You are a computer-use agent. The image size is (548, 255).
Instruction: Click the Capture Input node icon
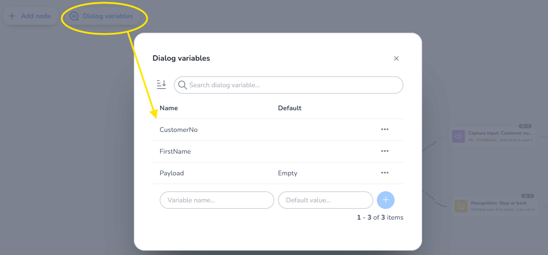click(458, 136)
